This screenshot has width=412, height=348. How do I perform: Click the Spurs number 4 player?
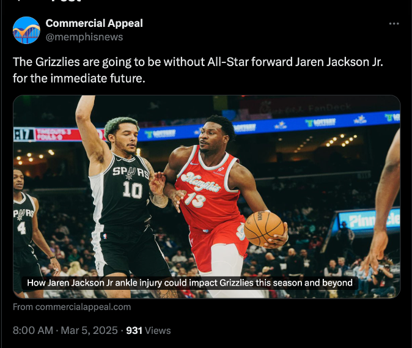(x=24, y=231)
